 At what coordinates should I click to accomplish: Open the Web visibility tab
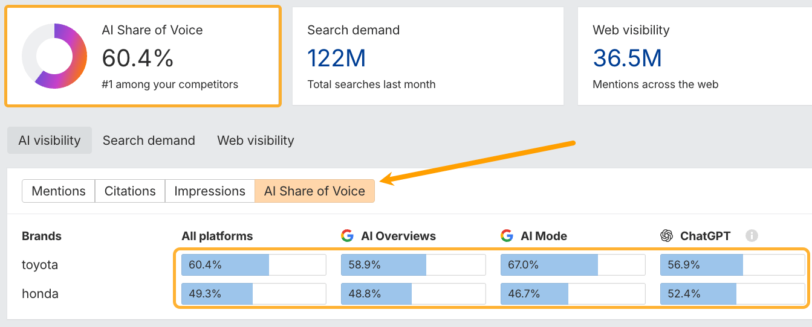point(256,141)
